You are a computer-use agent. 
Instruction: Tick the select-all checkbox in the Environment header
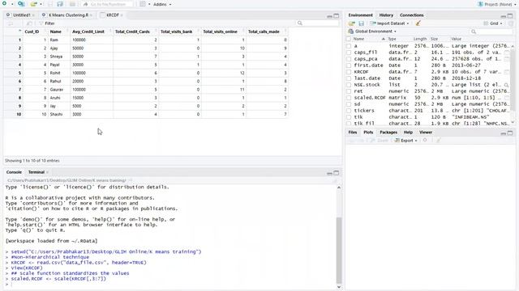click(x=349, y=39)
